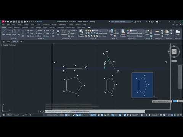This screenshot has width=183, height=137.
Task: Open Customization menu in status bar
Action: pos(180,115)
